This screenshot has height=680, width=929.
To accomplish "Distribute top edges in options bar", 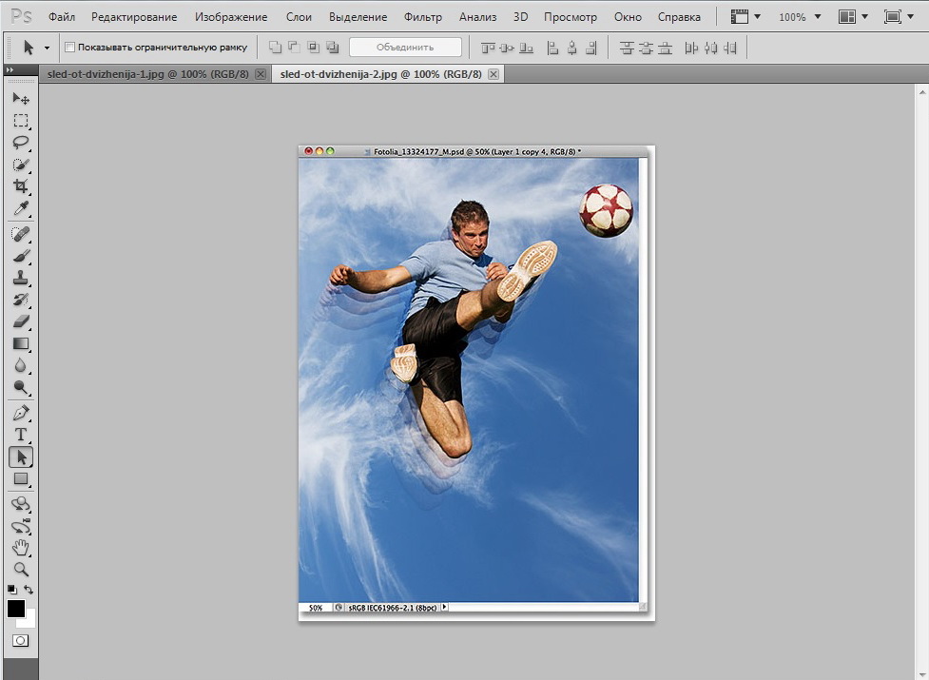I will tap(627, 48).
